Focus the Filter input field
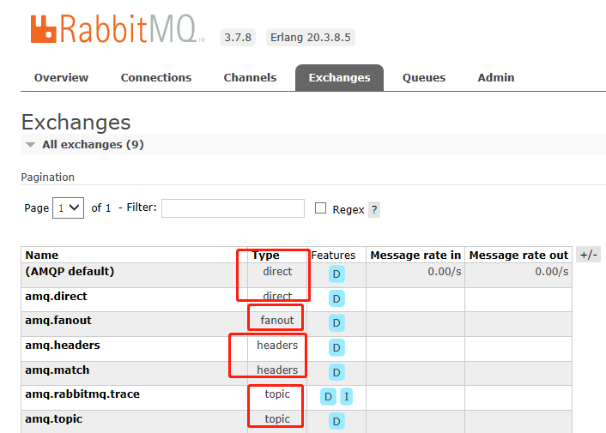This screenshot has width=606, height=433. point(233,208)
